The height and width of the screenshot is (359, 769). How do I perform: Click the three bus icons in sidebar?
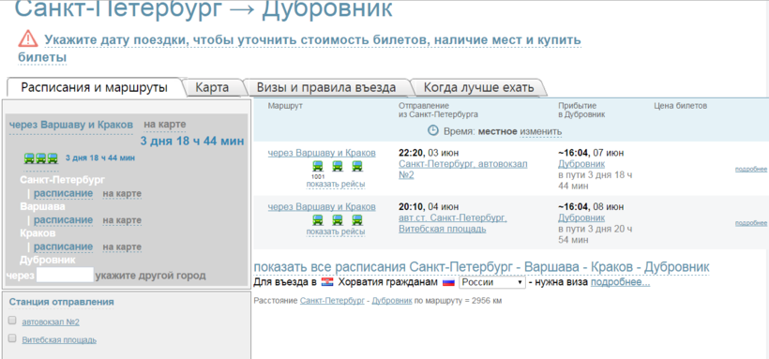click(x=41, y=157)
